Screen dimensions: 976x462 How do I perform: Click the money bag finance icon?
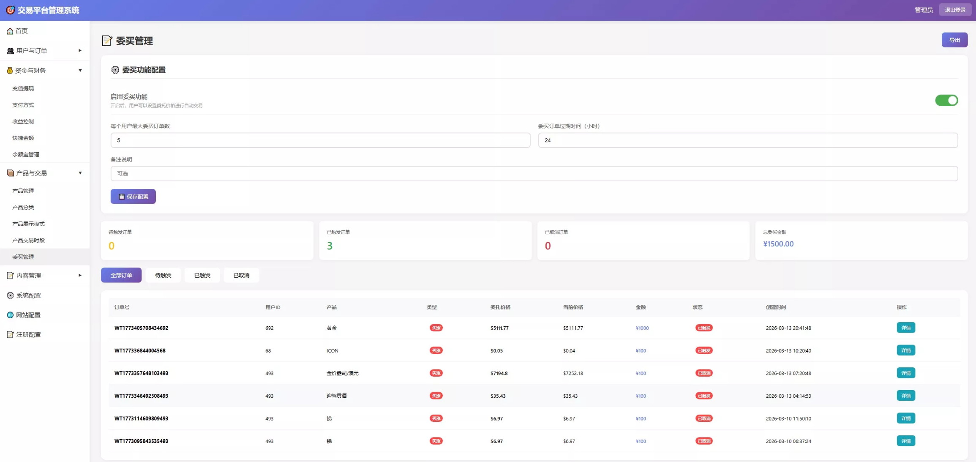pyautogui.click(x=10, y=71)
